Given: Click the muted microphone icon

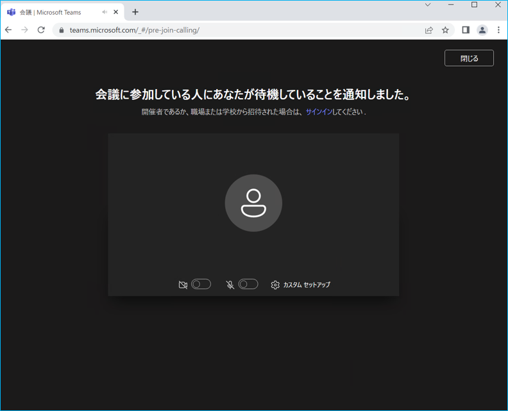Looking at the screenshot, I should pyautogui.click(x=230, y=285).
